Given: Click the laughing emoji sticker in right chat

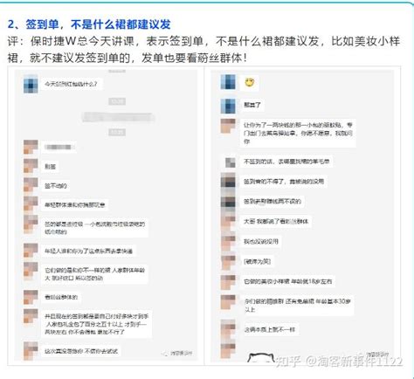Looking at the screenshot, I should pos(250,83).
